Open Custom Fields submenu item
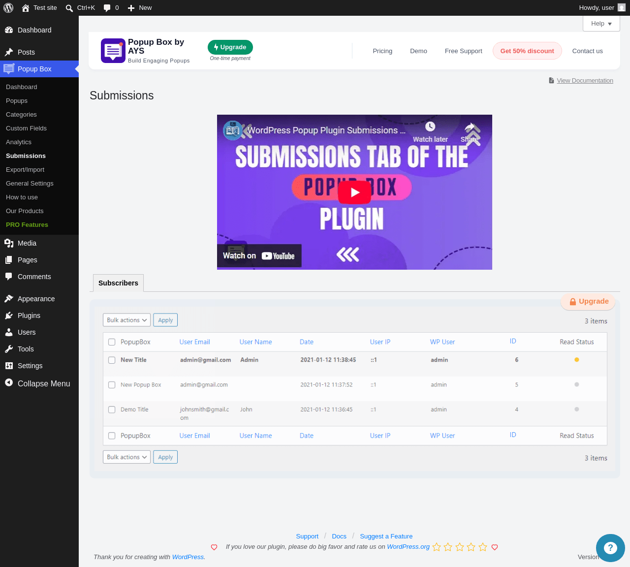This screenshot has width=630, height=567. [26, 128]
